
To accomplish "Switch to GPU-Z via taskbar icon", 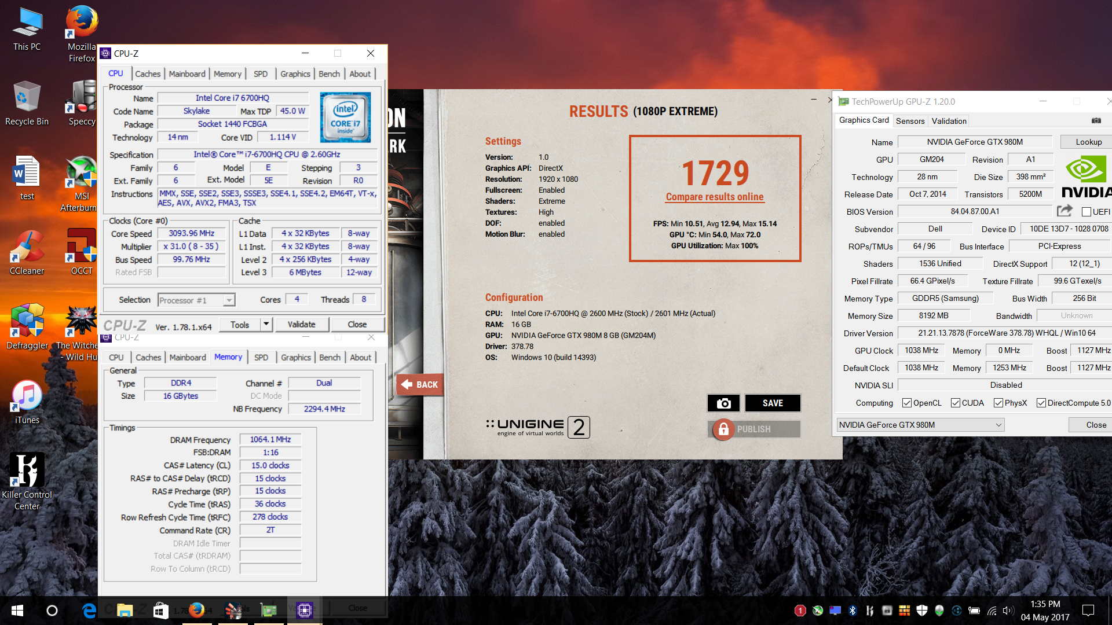I will coord(268,611).
